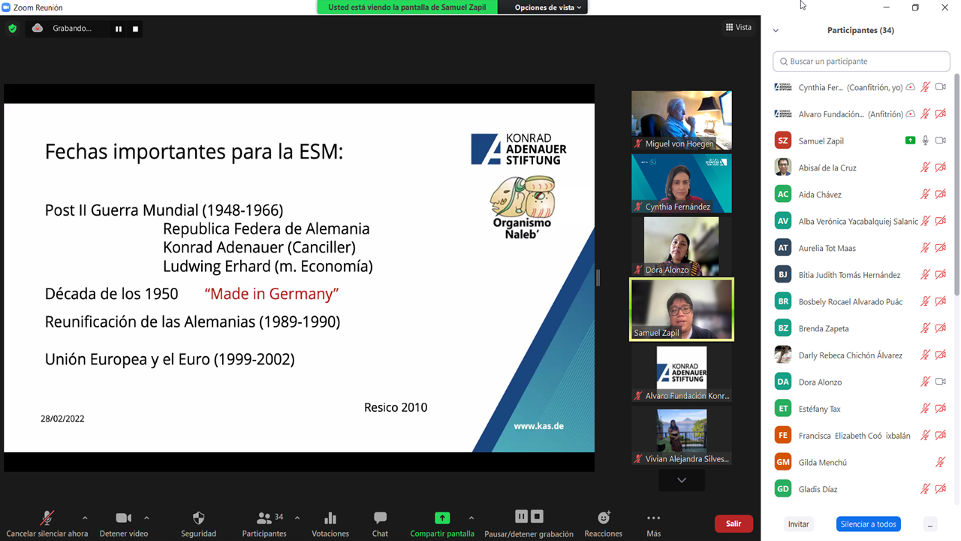
Task: Open the Seguridad shield icon
Action: pos(198,518)
